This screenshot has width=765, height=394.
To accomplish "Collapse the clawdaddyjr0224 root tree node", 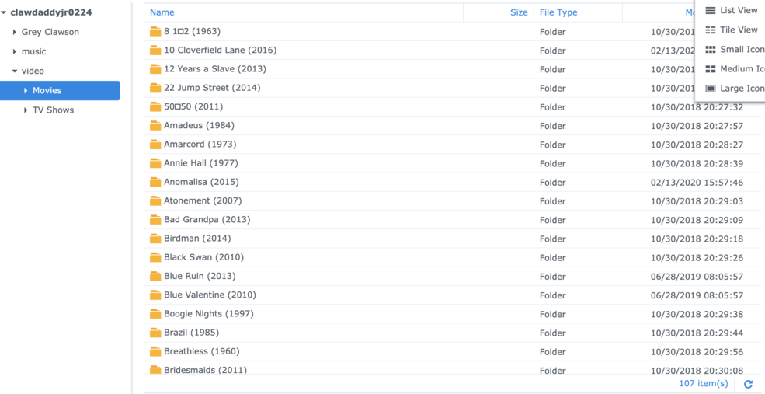I will click(x=4, y=12).
